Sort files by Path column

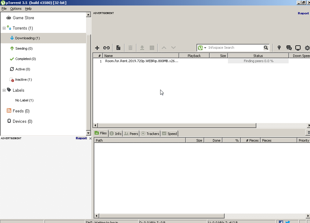(x=140, y=140)
